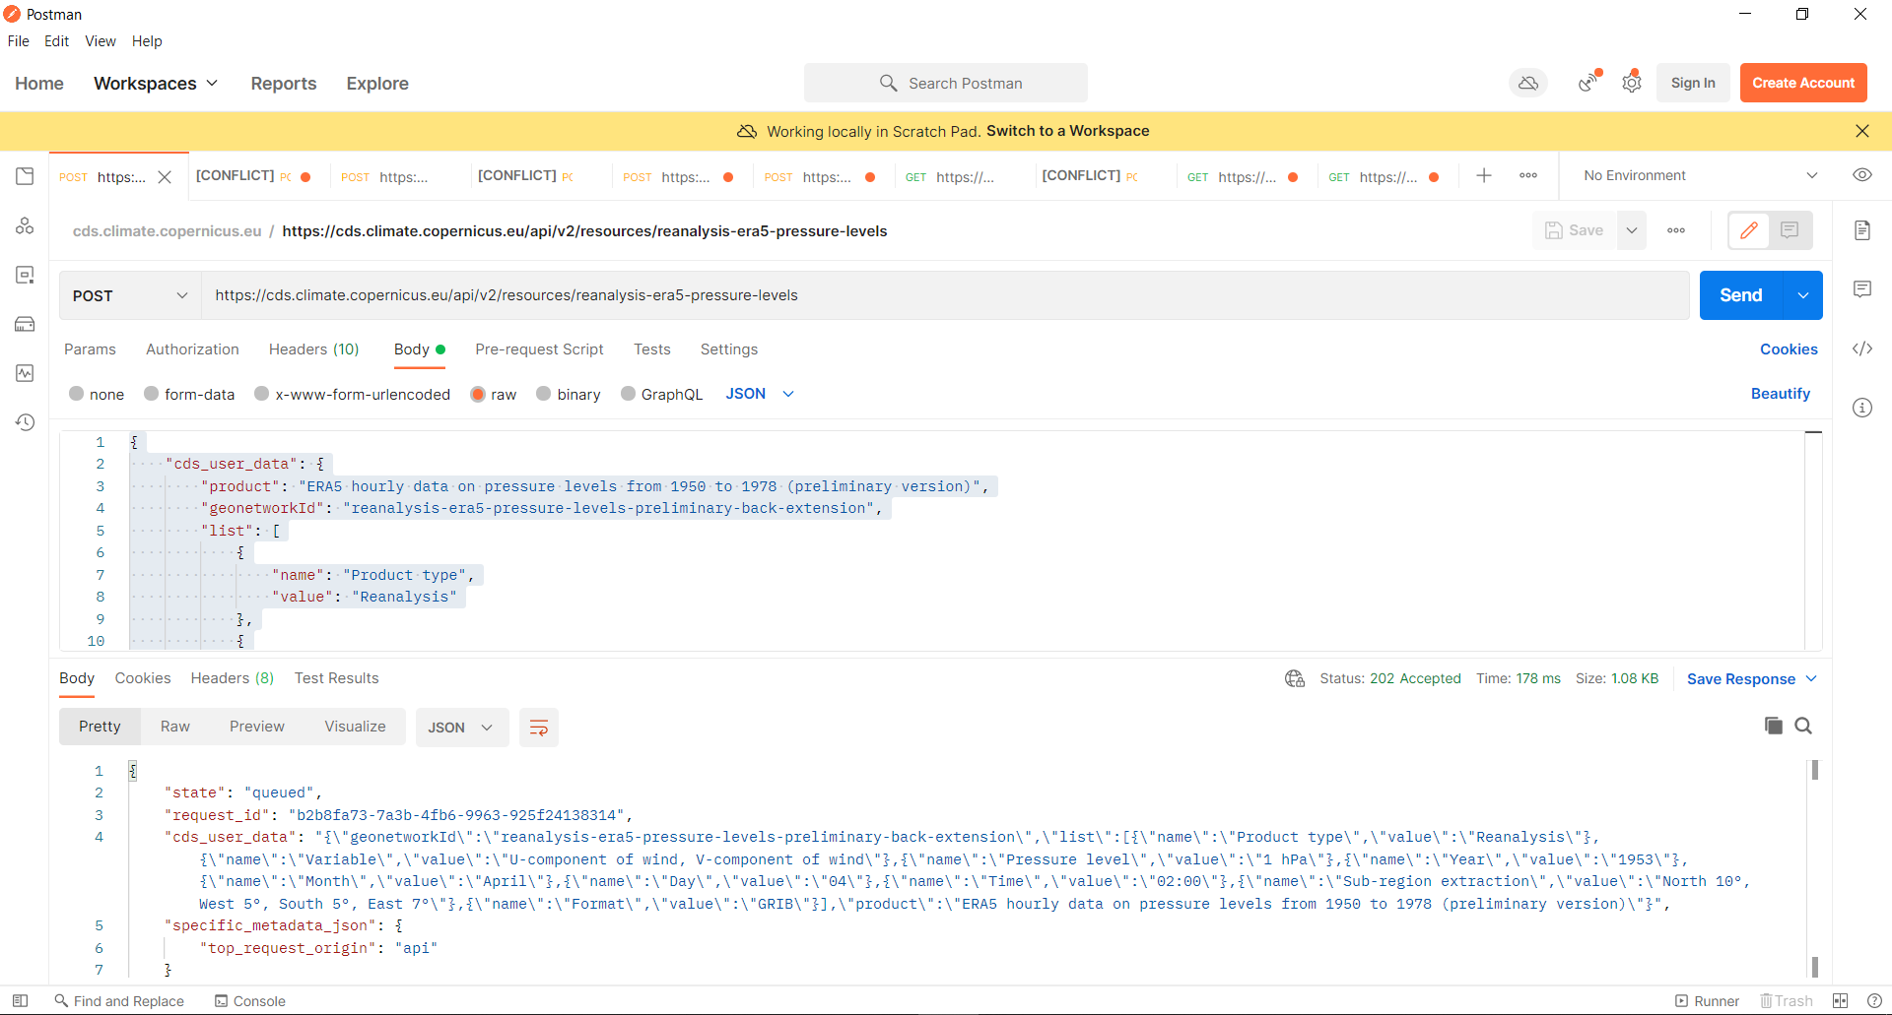
Task: Open a new request tab with plus
Action: coord(1484,175)
